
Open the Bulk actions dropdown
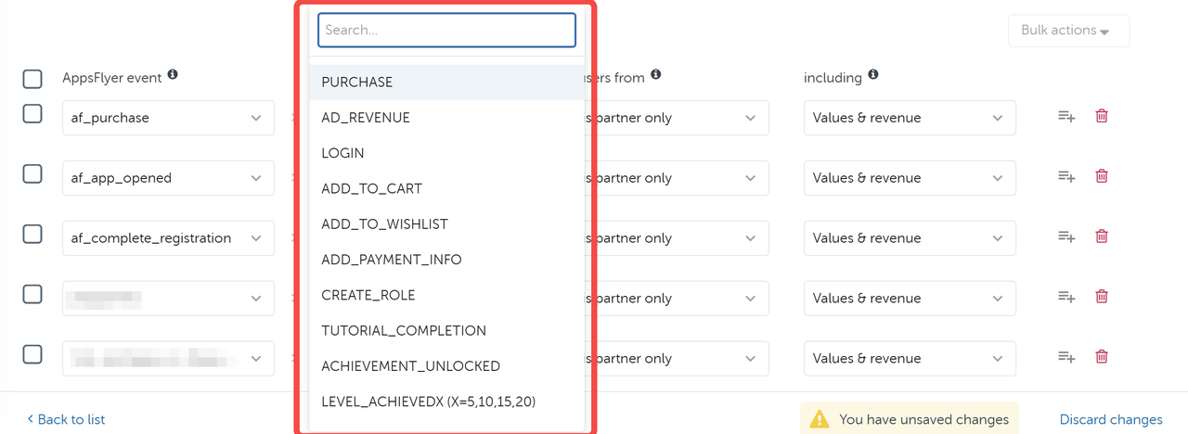(1067, 31)
